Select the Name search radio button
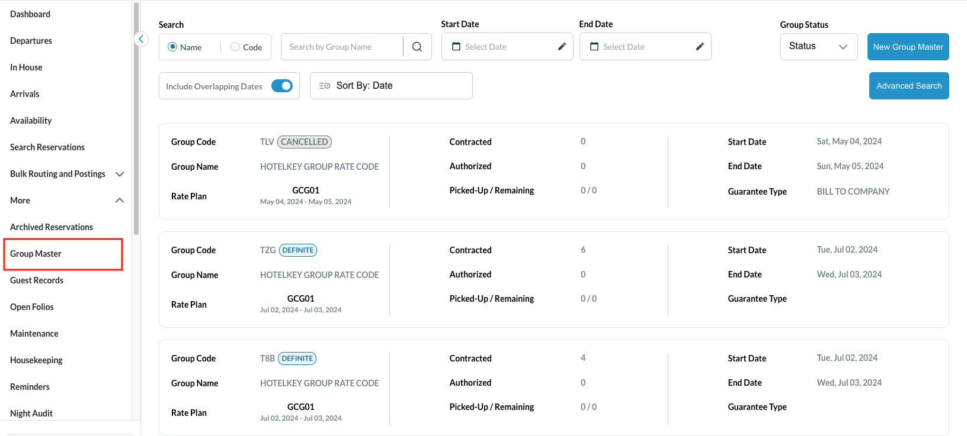 point(172,47)
